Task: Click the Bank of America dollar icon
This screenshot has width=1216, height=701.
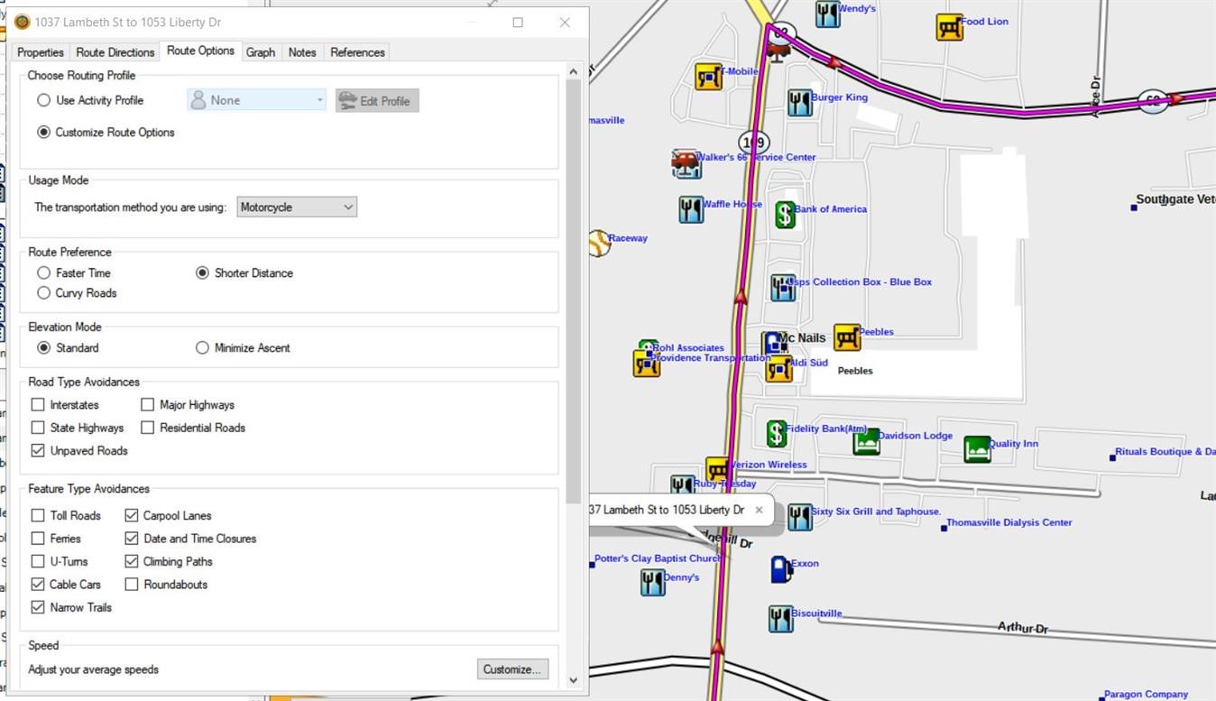Action: (x=785, y=214)
